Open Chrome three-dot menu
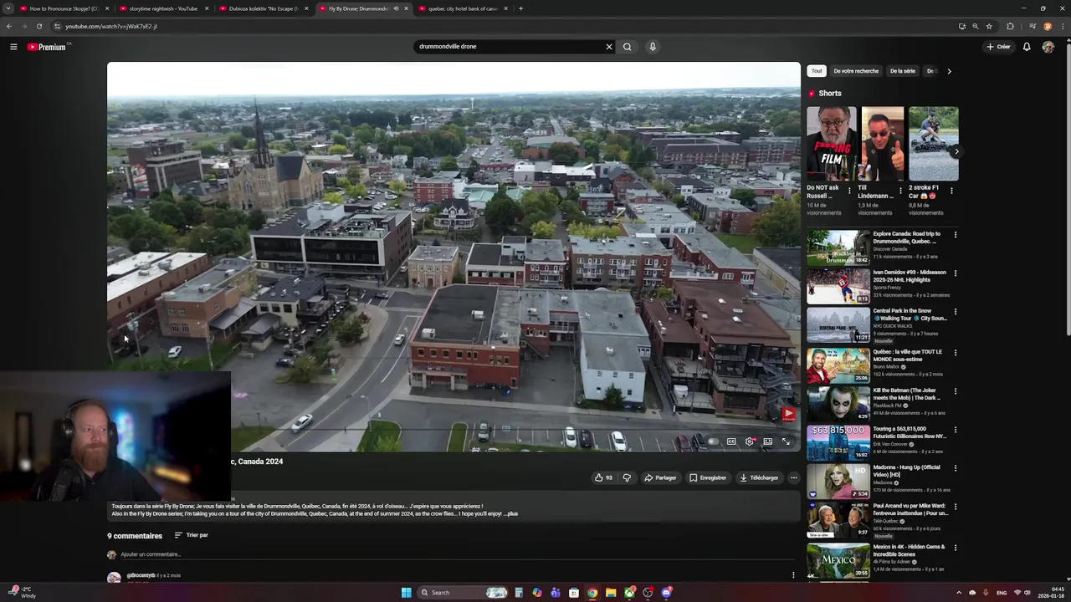 tap(1063, 26)
